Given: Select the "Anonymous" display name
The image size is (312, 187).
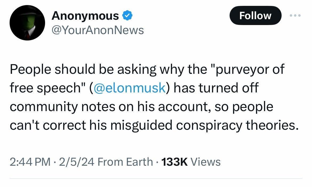Looking at the screenshot, I should point(85,16).
